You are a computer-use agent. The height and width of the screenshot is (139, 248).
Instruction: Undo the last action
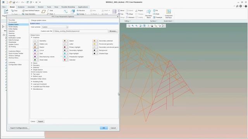tap(17, 2)
